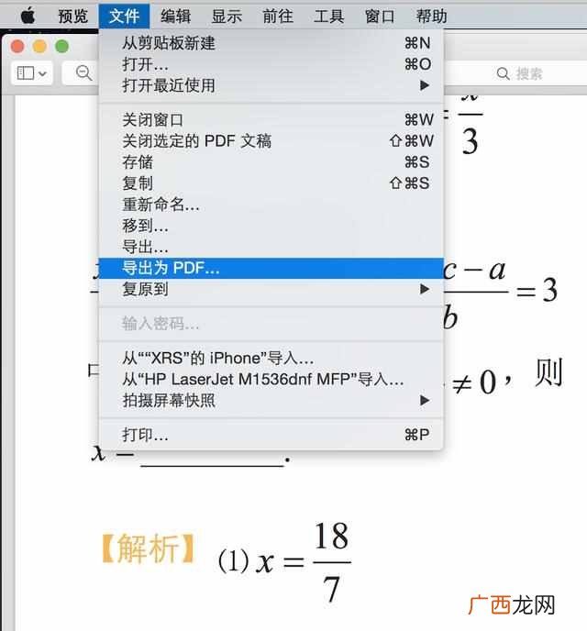Screen dimensions: 587x631
Task: Expand the 拍摄屏幕快照 submenu
Action: pos(271,401)
